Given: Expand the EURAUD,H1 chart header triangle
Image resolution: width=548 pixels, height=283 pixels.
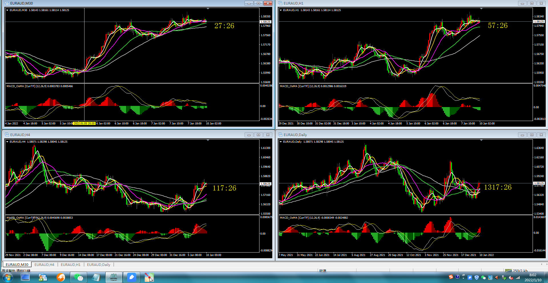Looking at the screenshot, I should 281,10.
